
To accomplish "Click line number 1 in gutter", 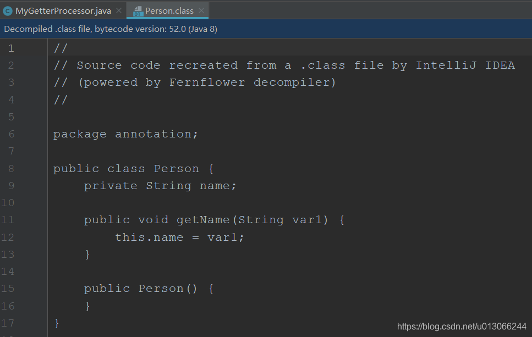I will point(11,48).
